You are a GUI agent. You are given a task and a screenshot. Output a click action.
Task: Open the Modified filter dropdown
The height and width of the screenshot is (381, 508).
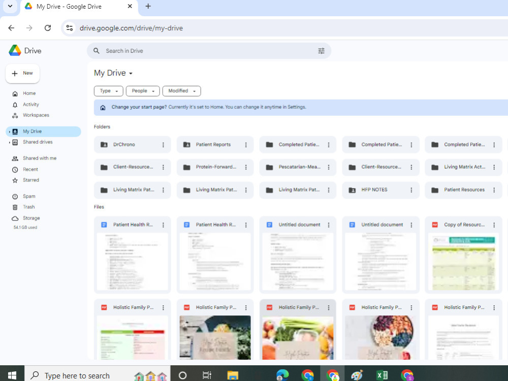[182, 91]
